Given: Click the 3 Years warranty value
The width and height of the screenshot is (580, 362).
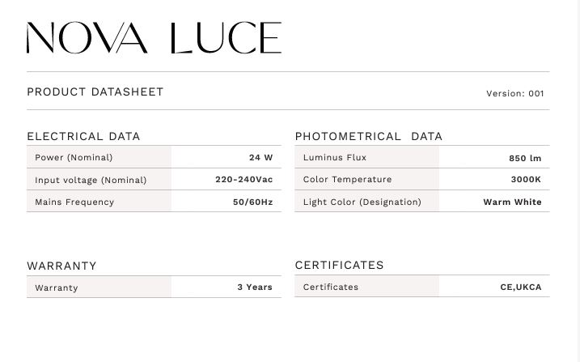Looking at the screenshot, I should (x=255, y=287).
